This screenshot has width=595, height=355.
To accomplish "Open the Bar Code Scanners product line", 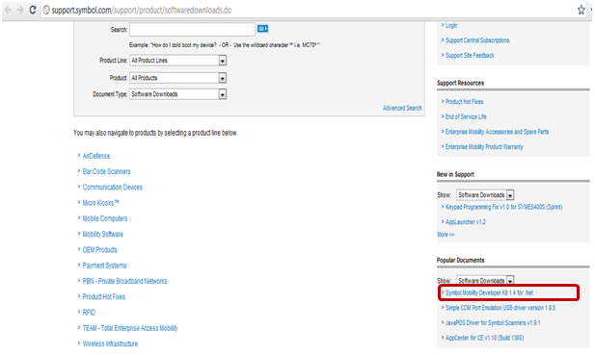I will pos(106,171).
